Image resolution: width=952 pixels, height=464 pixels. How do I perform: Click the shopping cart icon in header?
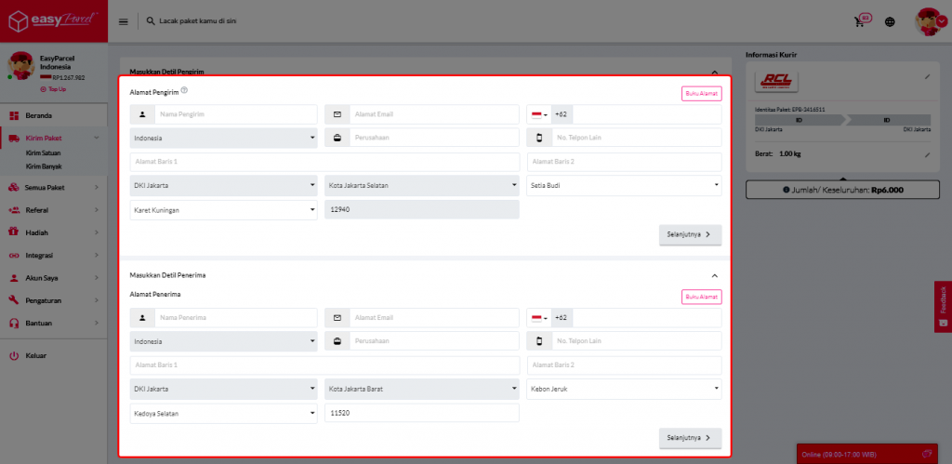coord(860,21)
